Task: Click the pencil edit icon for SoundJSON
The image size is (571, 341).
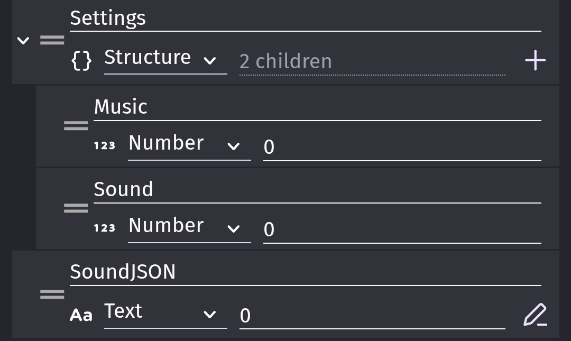Action: pos(535,315)
